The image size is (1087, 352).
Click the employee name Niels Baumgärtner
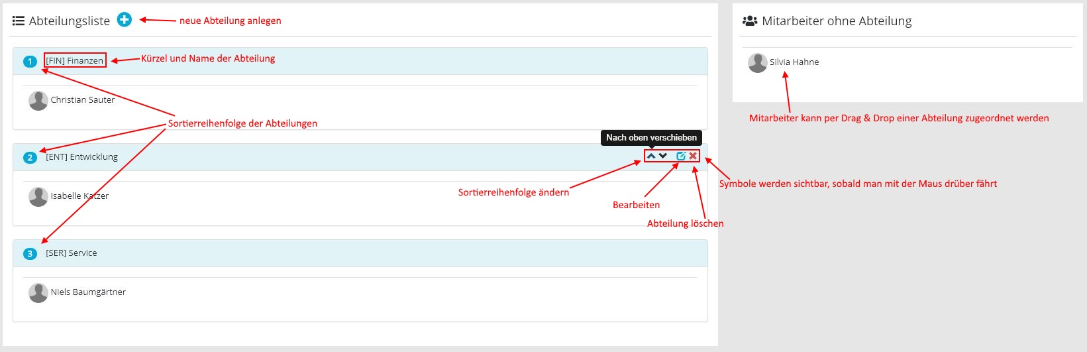88,292
